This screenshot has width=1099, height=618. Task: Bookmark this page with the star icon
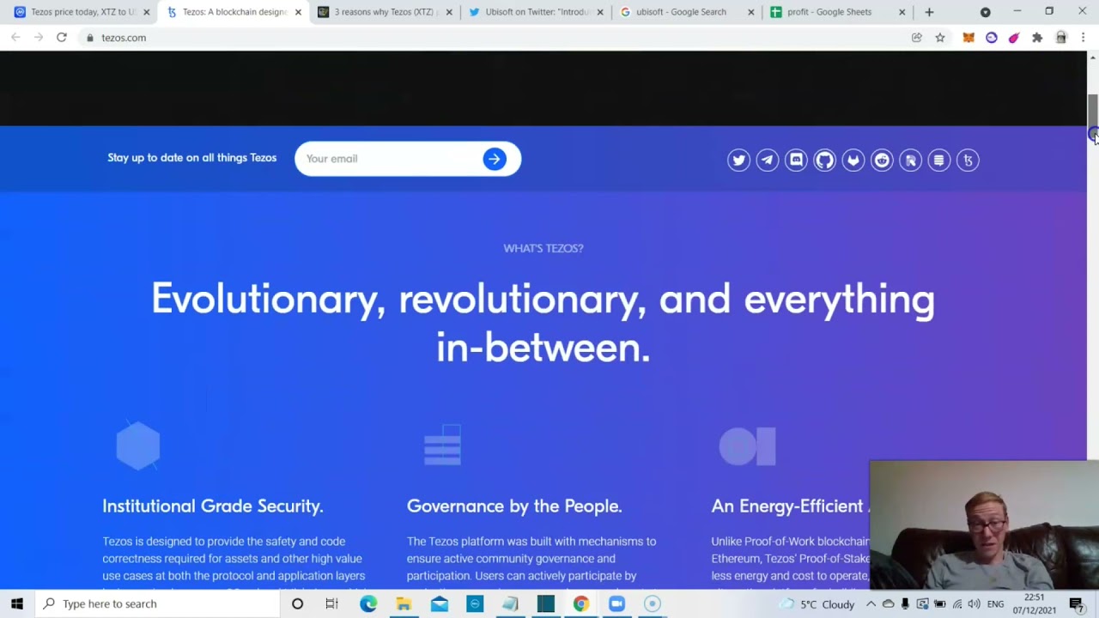tap(940, 38)
